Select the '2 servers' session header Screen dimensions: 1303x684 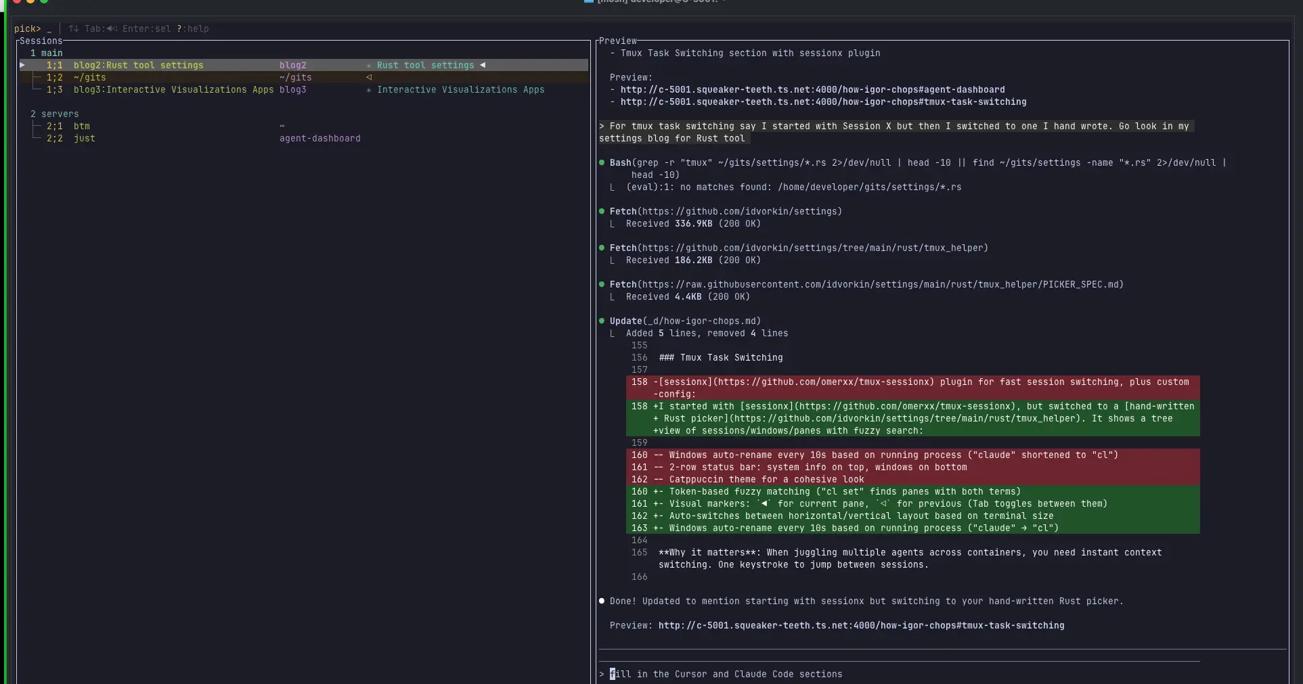pos(54,114)
